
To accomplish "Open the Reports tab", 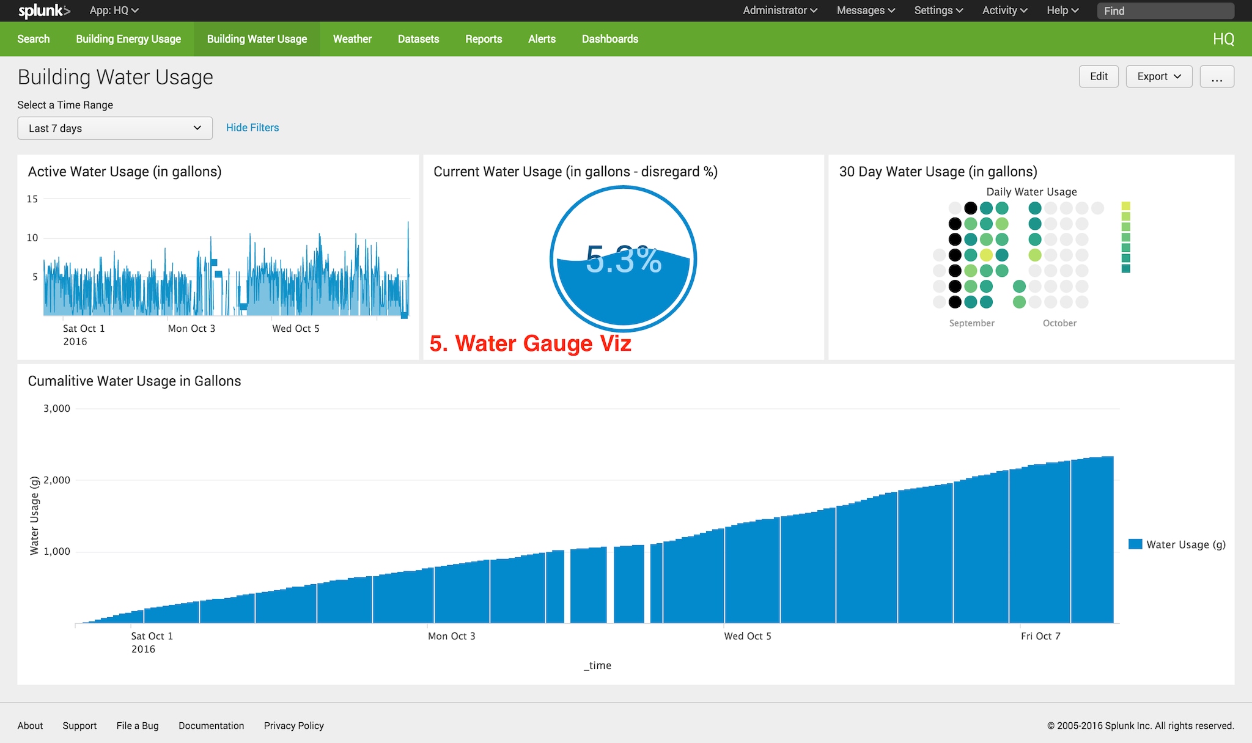I will pos(484,39).
